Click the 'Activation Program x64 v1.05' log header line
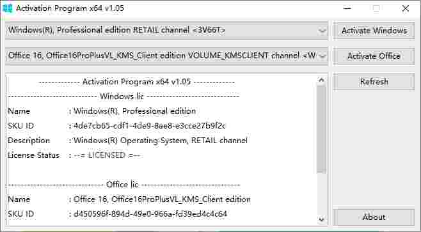Image resolution: width=421 pixels, height=232 pixels. [136, 82]
